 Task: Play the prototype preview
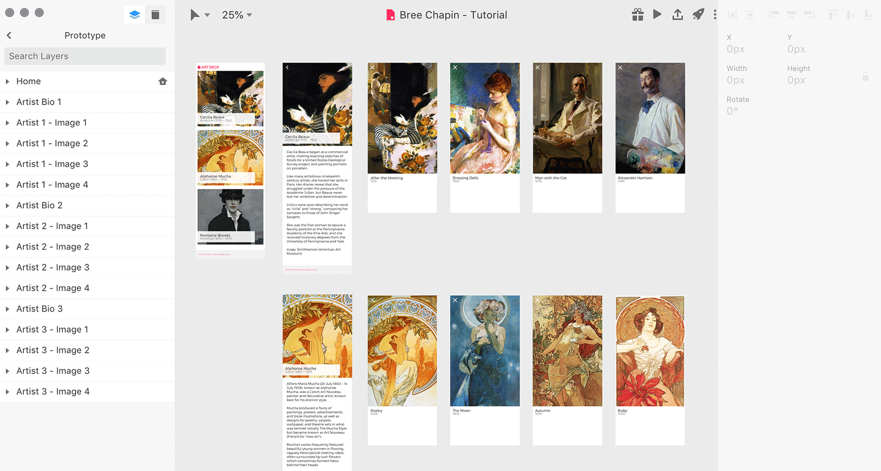pyautogui.click(x=657, y=15)
